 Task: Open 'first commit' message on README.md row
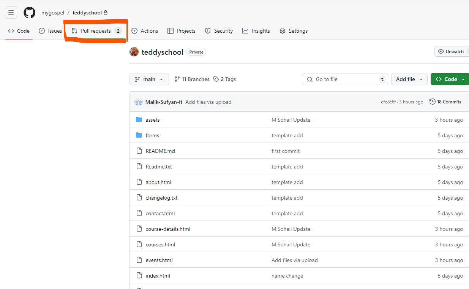pyautogui.click(x=286, y=151)
